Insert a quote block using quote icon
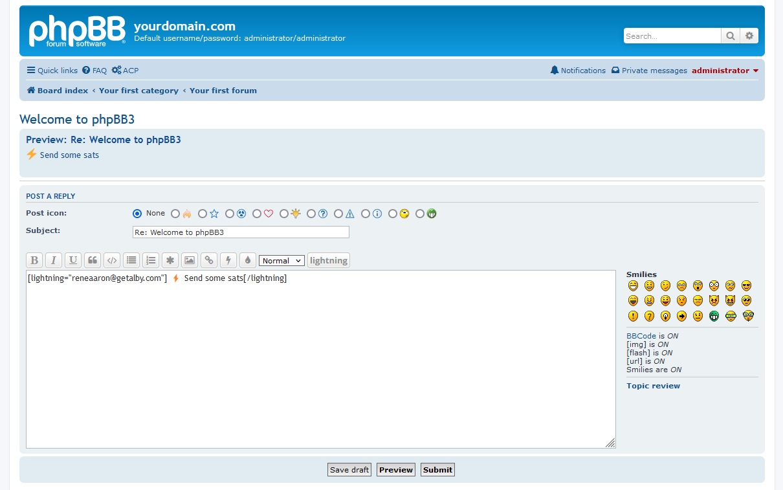Screen dimensions: 783x490 click(x=93, y=260)
